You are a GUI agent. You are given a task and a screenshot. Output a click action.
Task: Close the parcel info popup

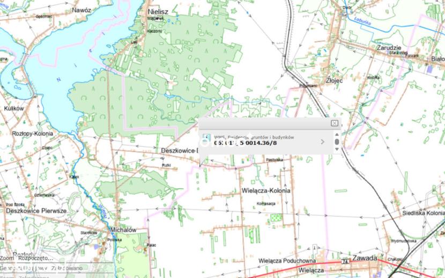[x=335, y=123]
